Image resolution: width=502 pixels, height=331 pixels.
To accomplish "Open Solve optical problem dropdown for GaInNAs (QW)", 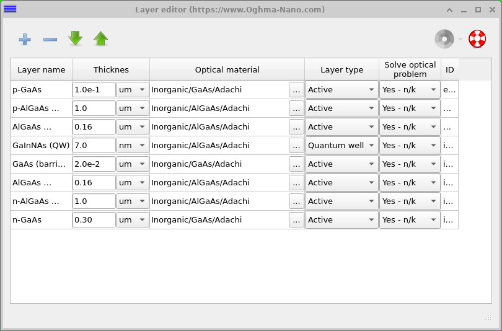I will click(410, 145).
